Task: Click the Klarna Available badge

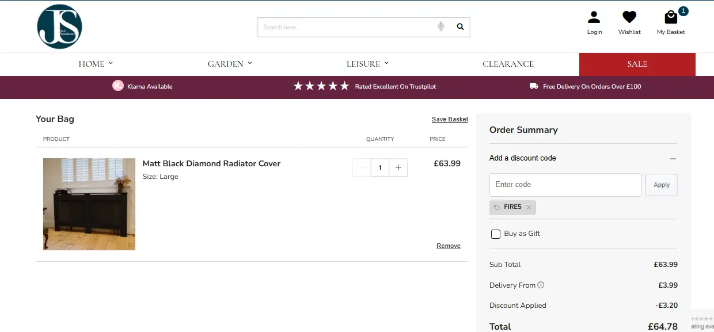Action: (x=142, y=86)
